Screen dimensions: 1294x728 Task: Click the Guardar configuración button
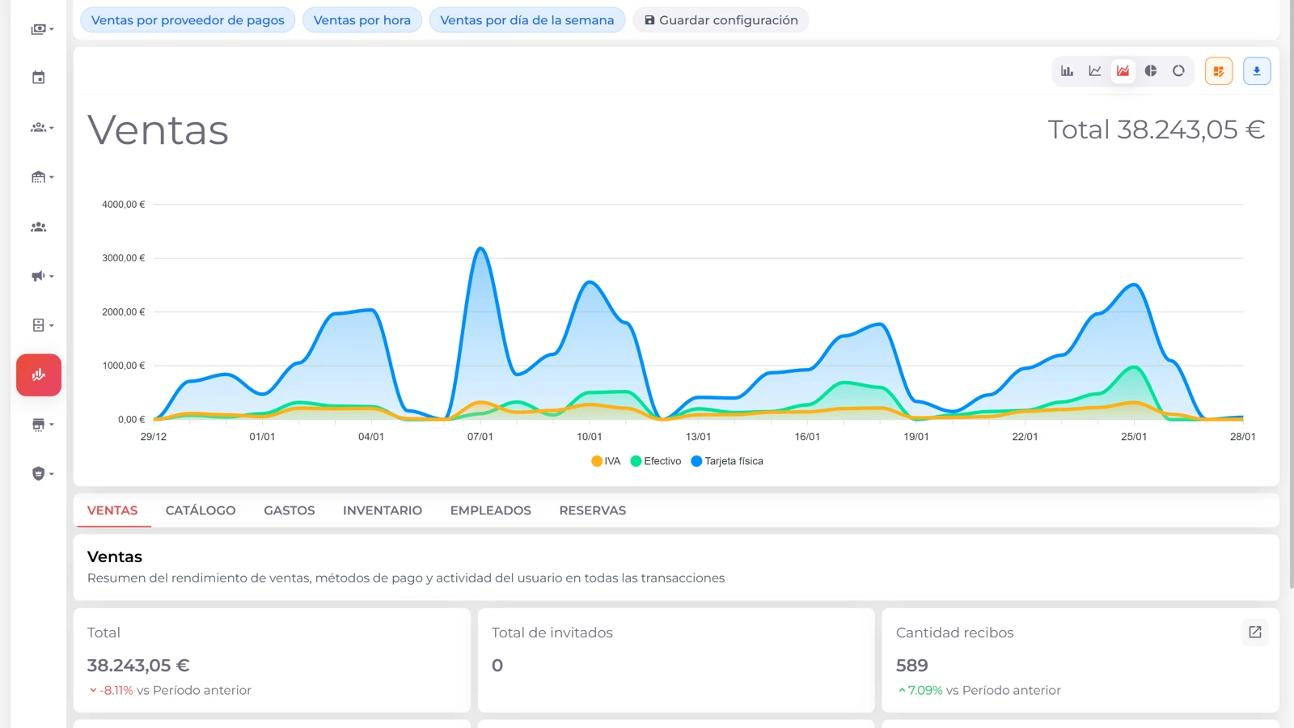(x=720, y=20)
